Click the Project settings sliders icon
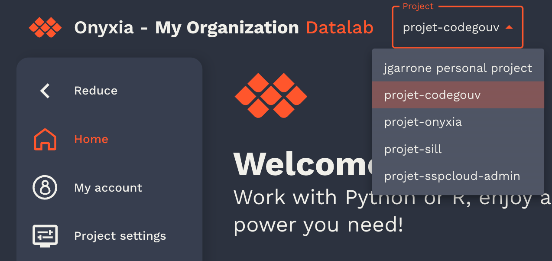552x261 pixels. coord(45,236)
